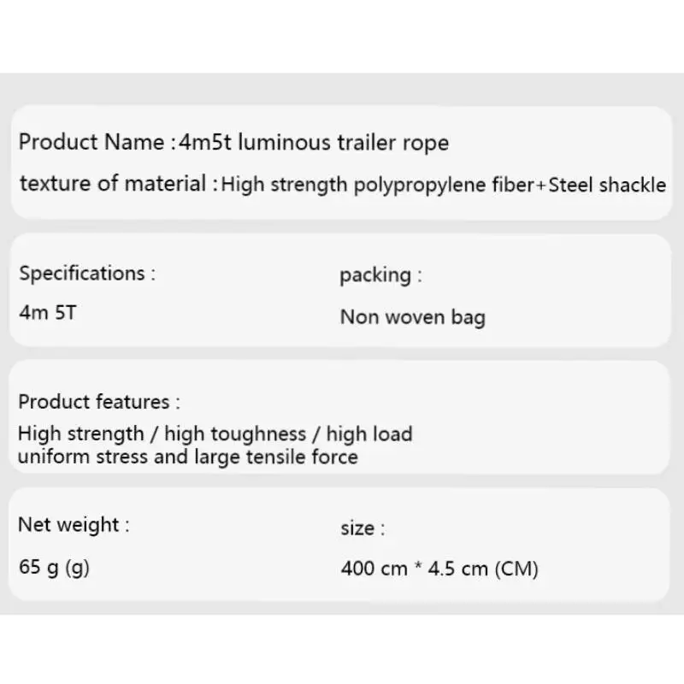The image size is (684, 684).
Task: Click the 400 cm * 4.5 cm value
Action: coord(415,569)
